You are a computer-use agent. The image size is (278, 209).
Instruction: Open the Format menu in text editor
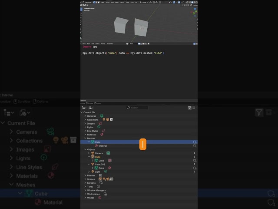pyautogui.click(x=103, y=44)
